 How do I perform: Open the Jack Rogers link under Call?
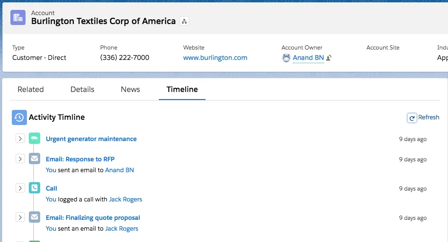pos(126,199)
